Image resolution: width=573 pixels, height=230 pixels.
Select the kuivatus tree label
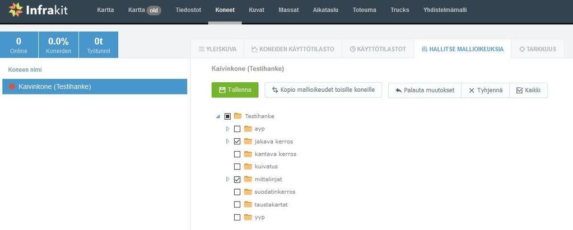(266, 166)
